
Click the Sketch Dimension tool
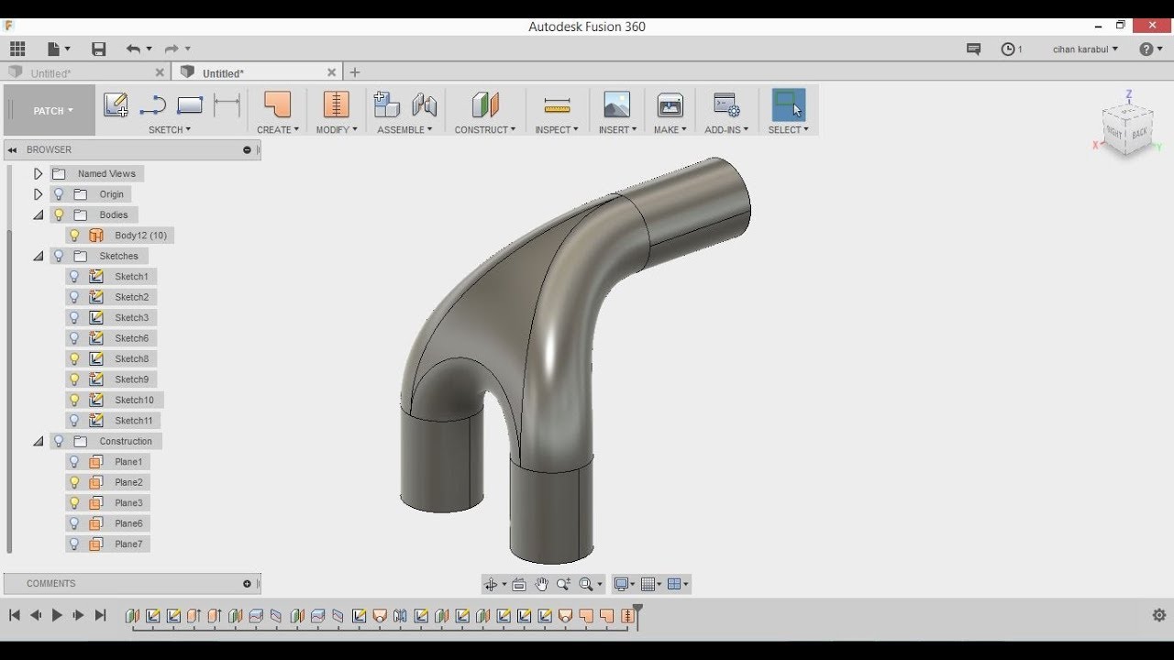[x=227, y=105]
